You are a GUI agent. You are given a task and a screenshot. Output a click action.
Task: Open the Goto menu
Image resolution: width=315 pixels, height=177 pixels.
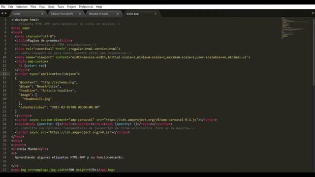pos(51,7)
